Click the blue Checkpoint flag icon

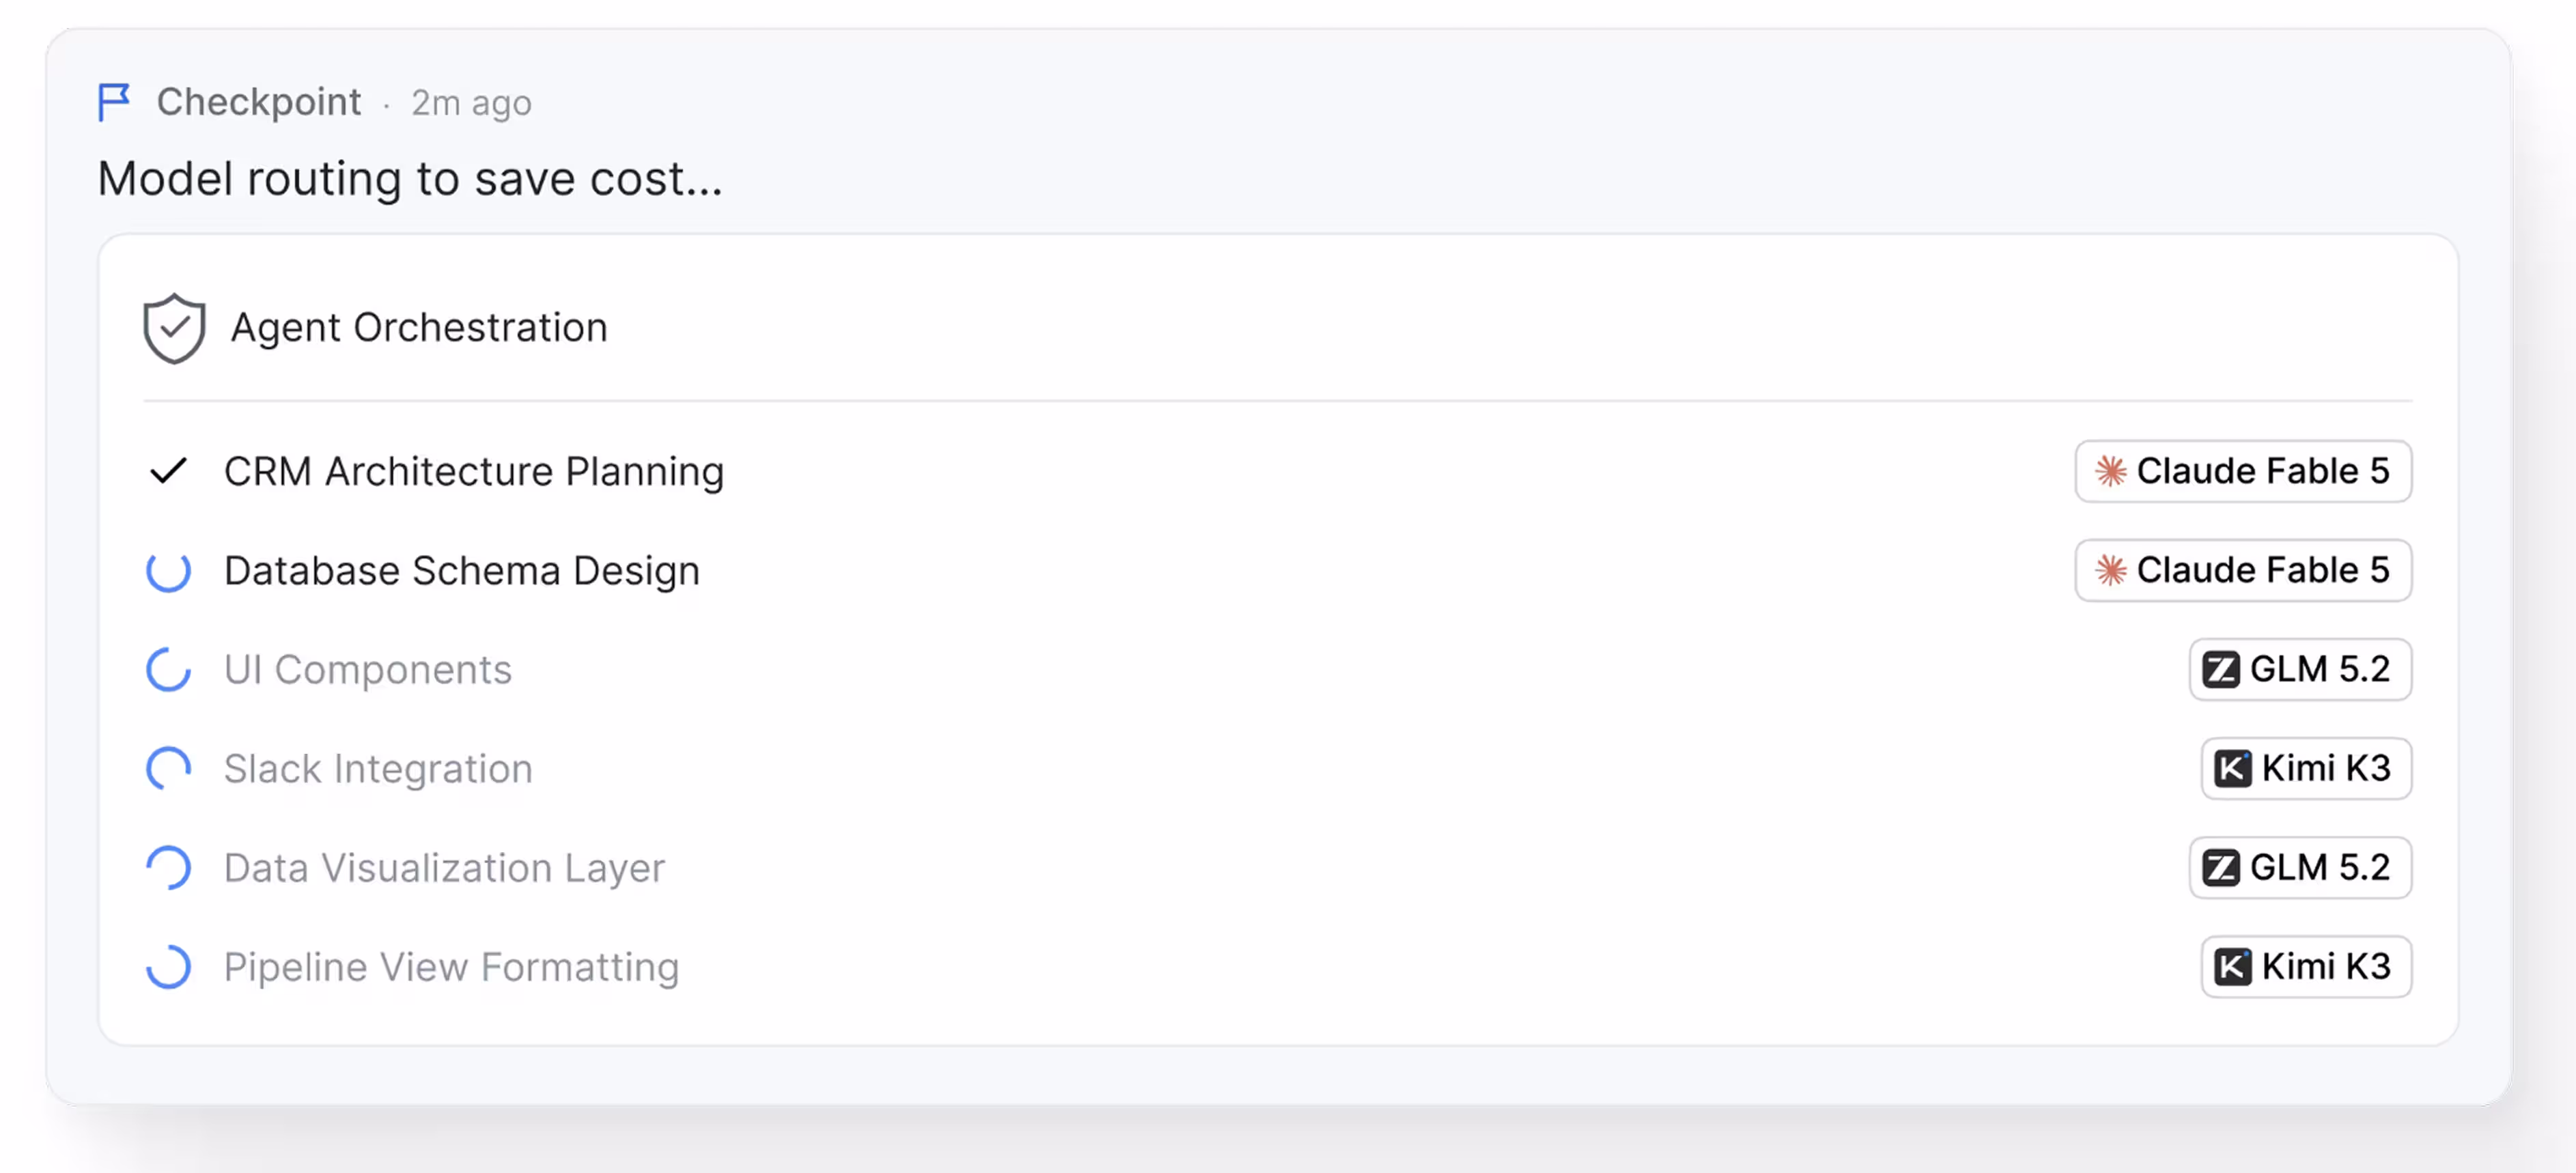[x=113, y=102]
